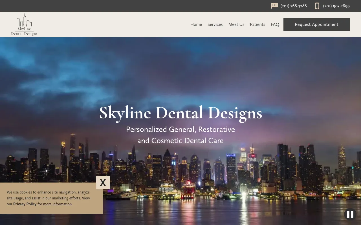Open the Patients menu
This screenshot has width=361, height=225.
pos(257,24)
